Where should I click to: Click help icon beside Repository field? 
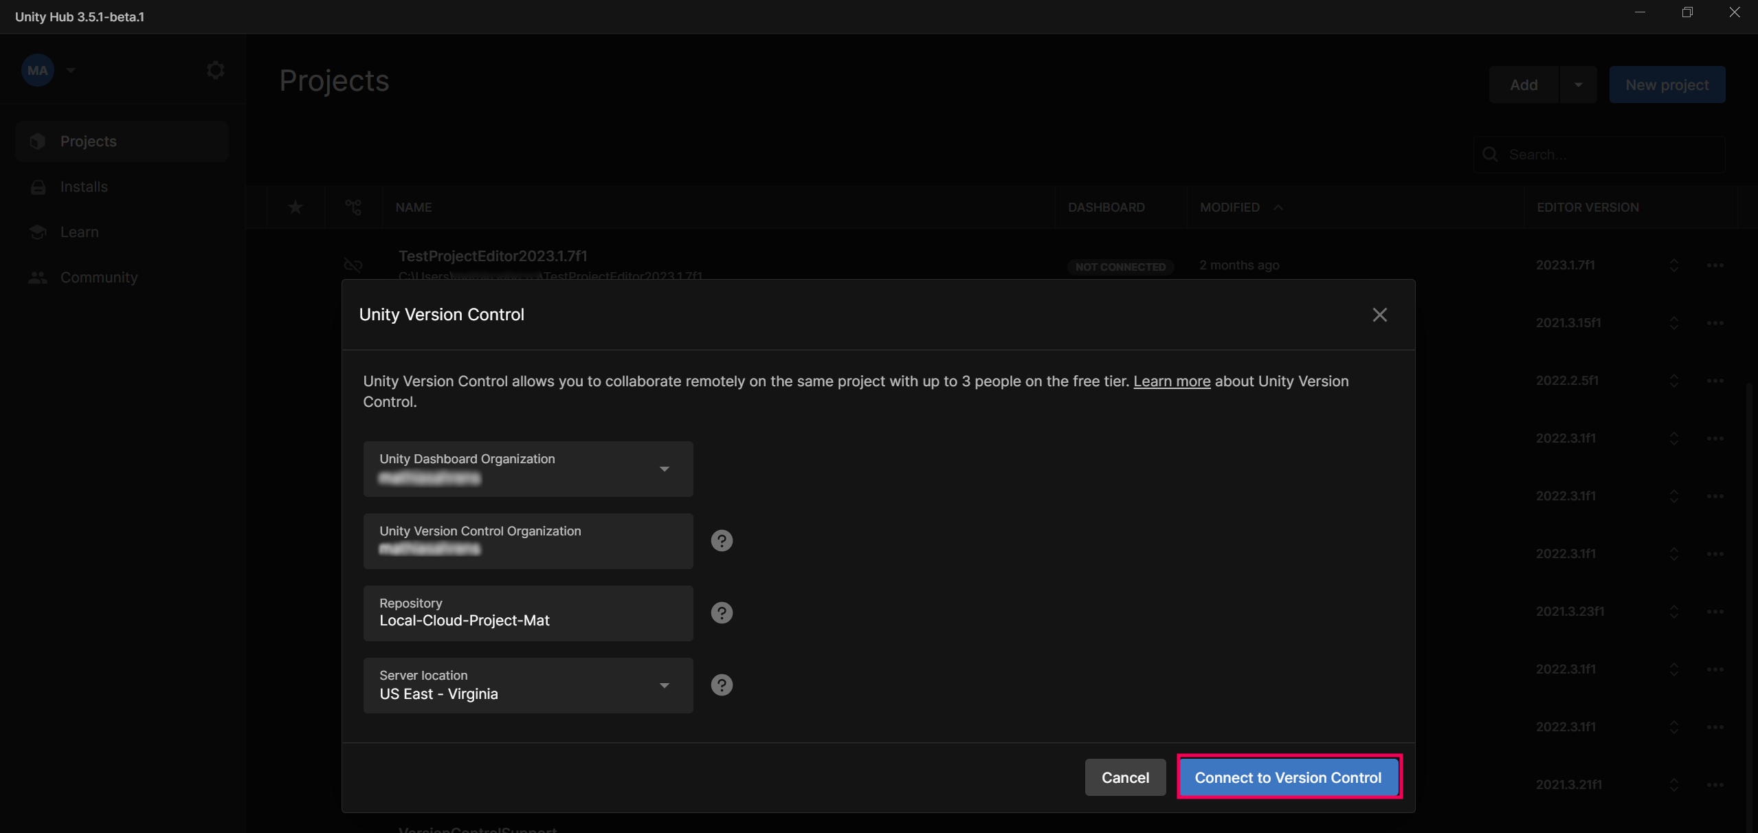(x=721, y=612)
